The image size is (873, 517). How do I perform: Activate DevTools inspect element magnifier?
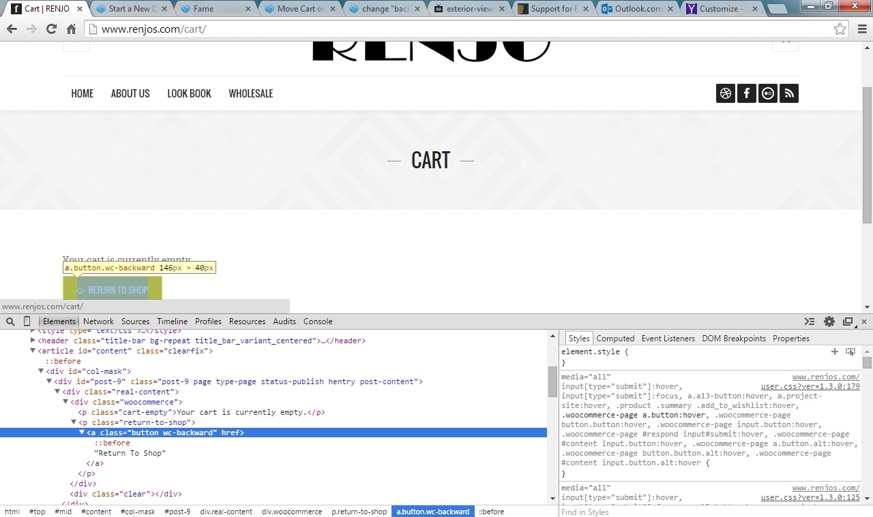(x=10, y=322)
